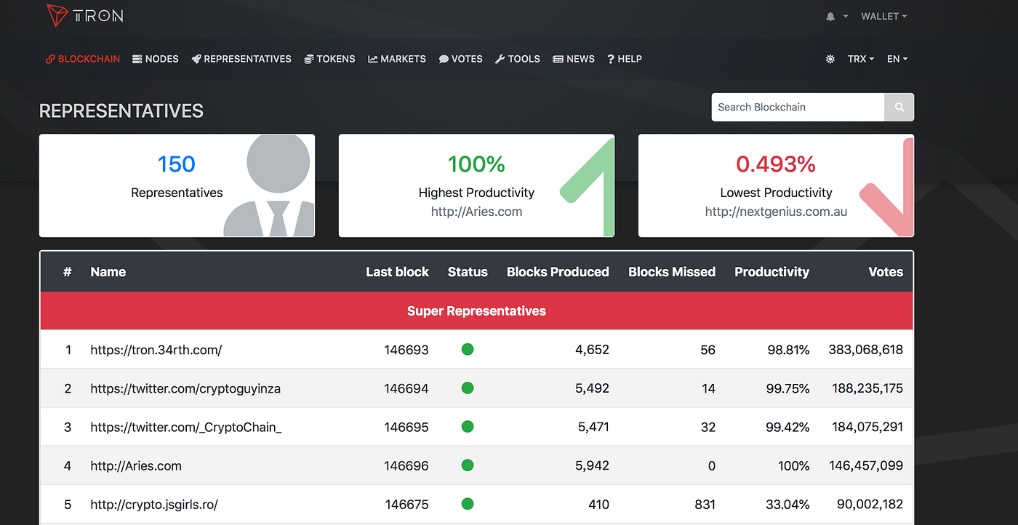
Task: Open http://Aries.com in the table row
Action: (136, 466)
